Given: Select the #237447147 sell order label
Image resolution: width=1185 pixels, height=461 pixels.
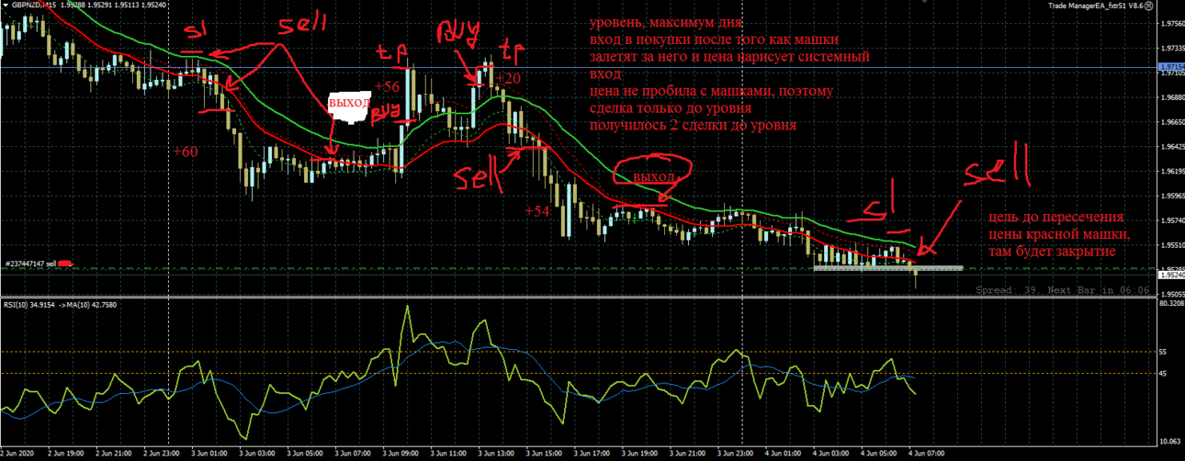Looking at the screenshot, I should (x=29, y=264).
